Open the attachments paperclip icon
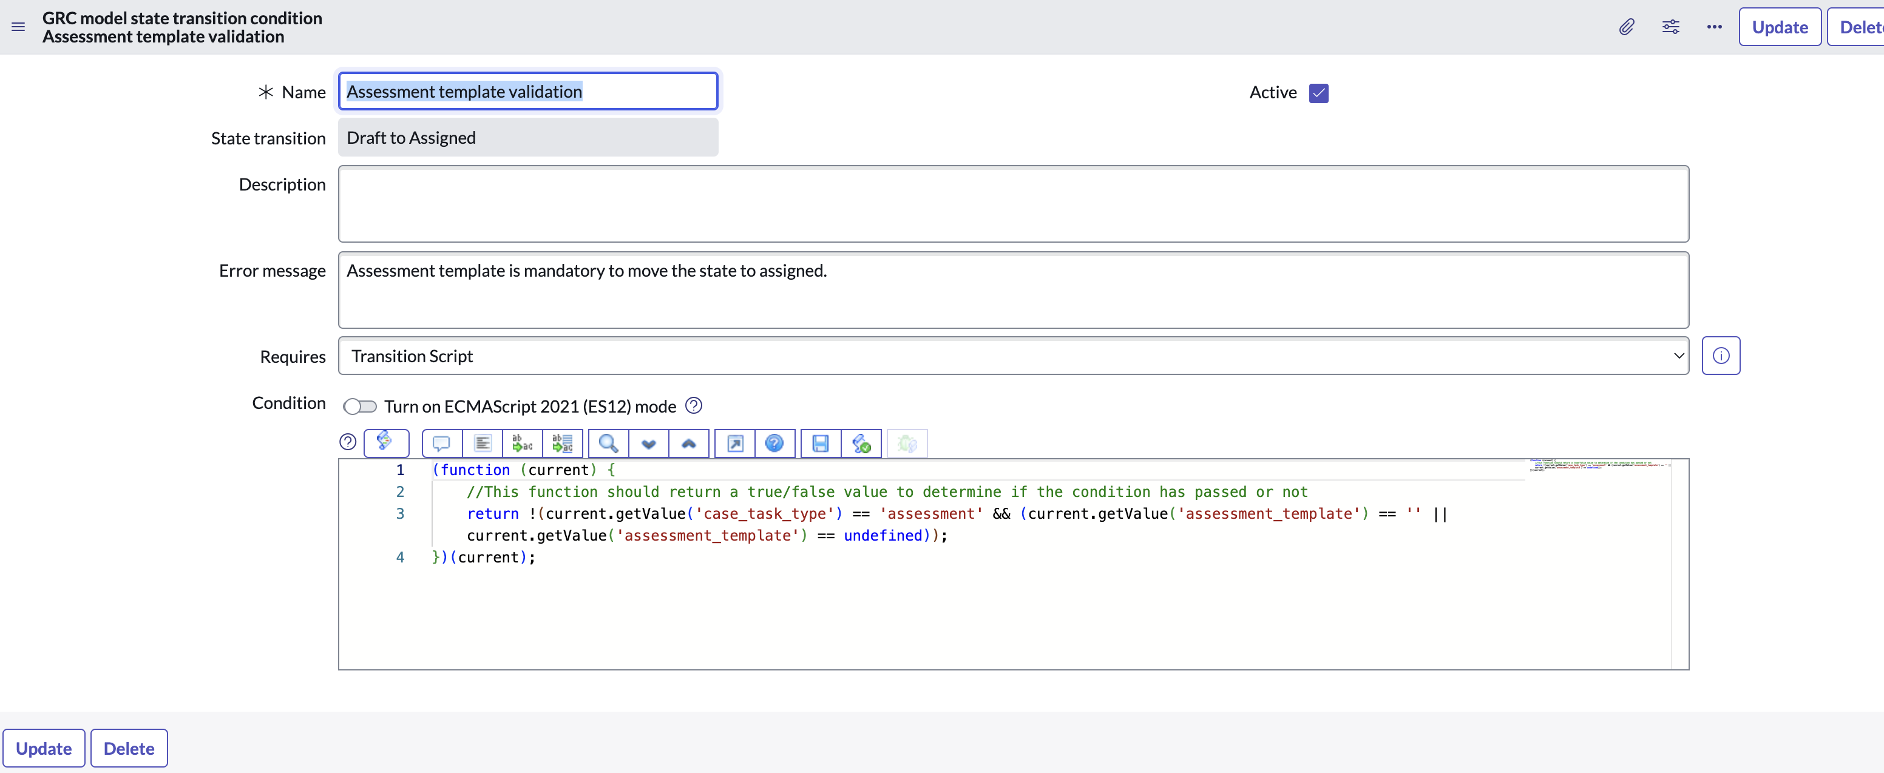 (x=1626, y=27)
